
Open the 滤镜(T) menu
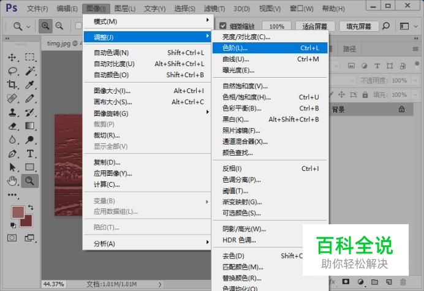[x=214, y=9]
